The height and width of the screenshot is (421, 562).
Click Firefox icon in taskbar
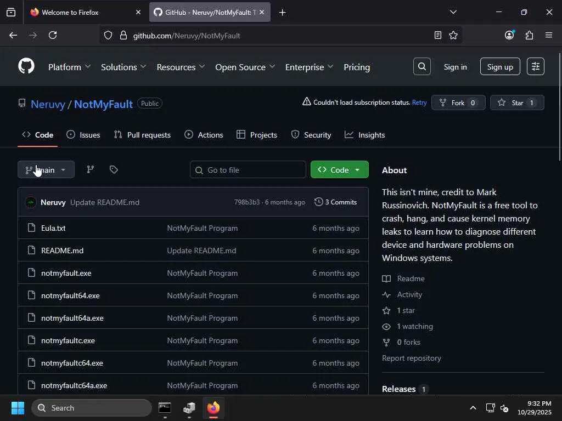point(213,408)
